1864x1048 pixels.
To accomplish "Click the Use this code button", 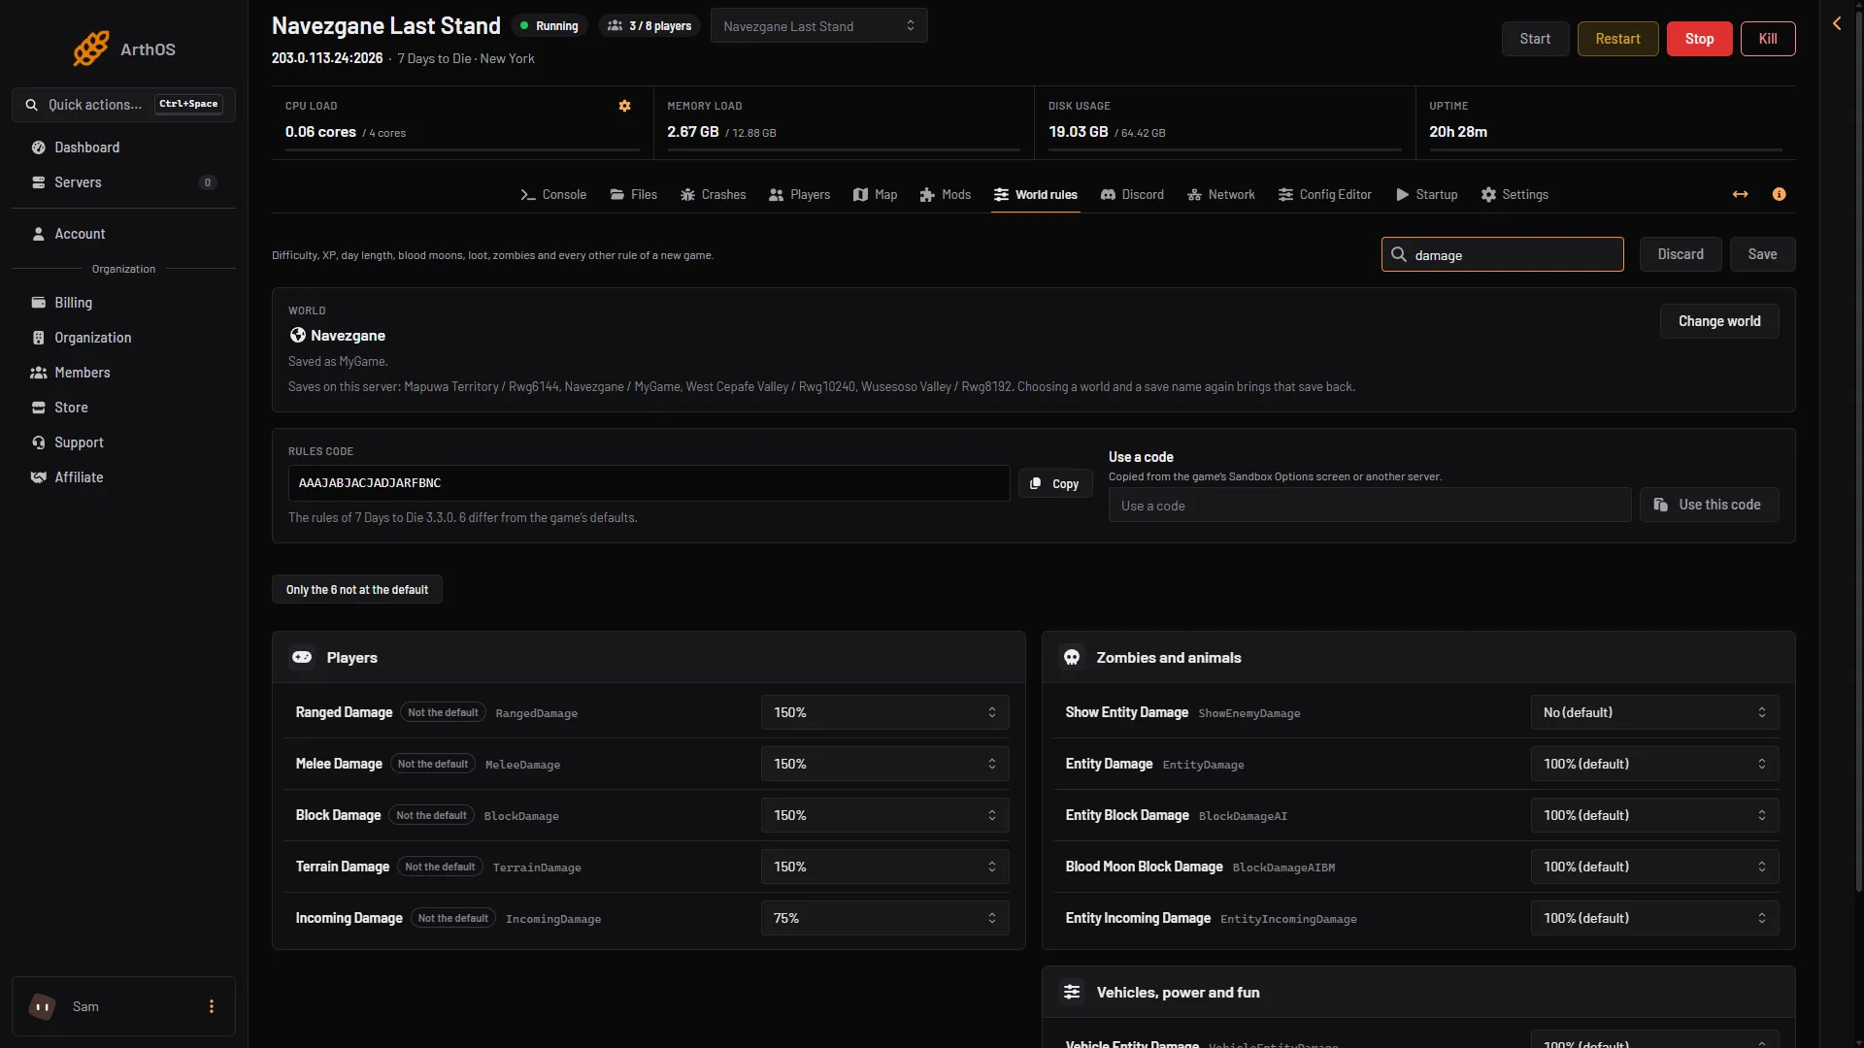I will [1709, 505].
